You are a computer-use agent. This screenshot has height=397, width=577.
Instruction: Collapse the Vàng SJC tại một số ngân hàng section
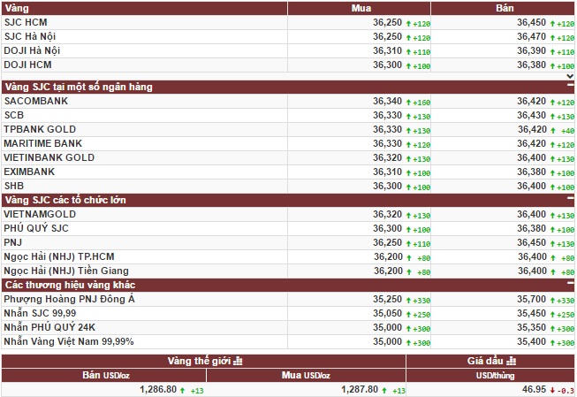(x=570, y=88)
